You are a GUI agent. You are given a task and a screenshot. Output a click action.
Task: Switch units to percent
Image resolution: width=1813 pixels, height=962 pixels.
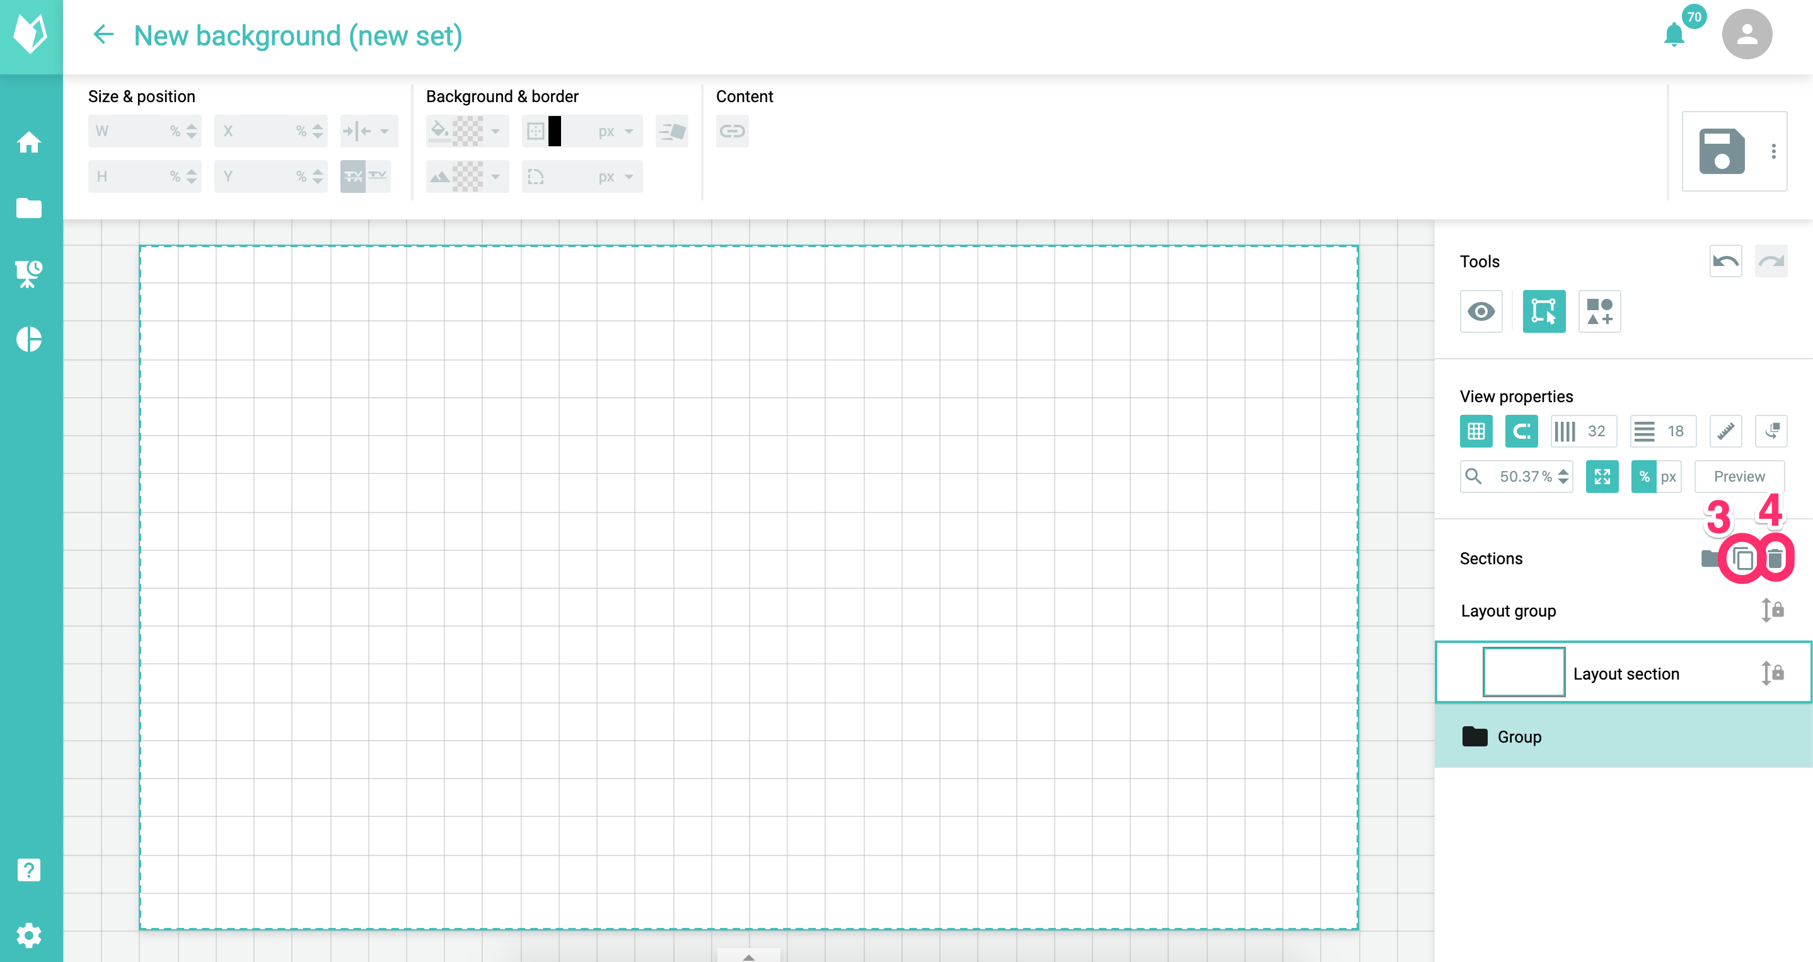1643,477
